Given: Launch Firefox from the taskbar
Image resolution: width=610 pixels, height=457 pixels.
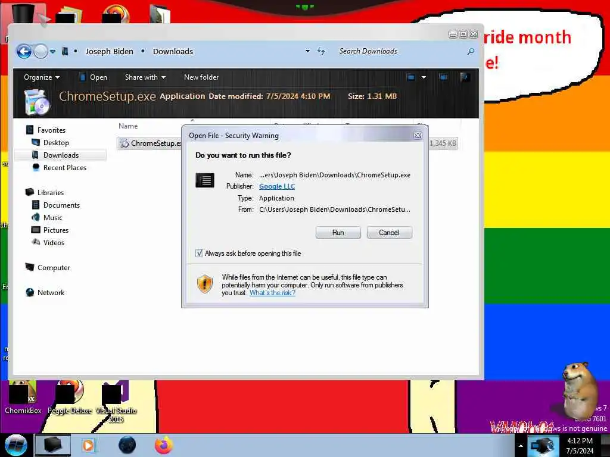Looking at the screenshot, I should (164, 445).
